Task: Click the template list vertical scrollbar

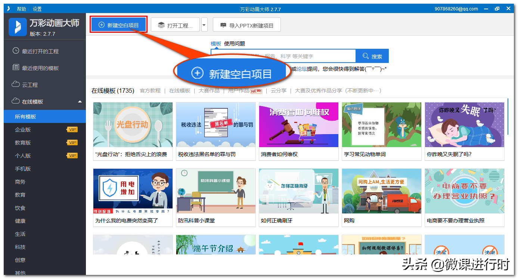Action: [508, 116]
